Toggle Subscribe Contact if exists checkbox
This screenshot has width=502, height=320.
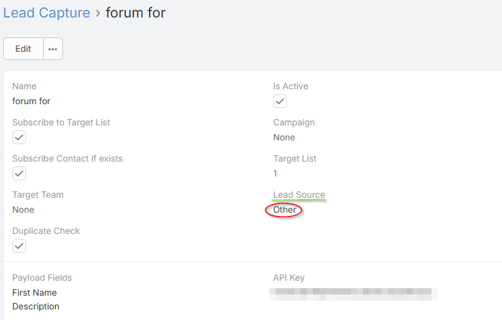coord(19,173)
